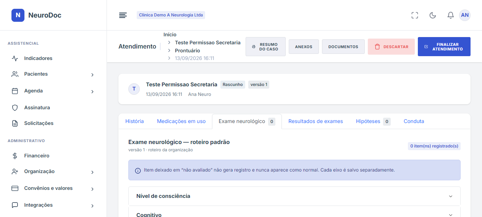Open Teste Permissao Secretaria breadcrumb

[x=208, y=42]
